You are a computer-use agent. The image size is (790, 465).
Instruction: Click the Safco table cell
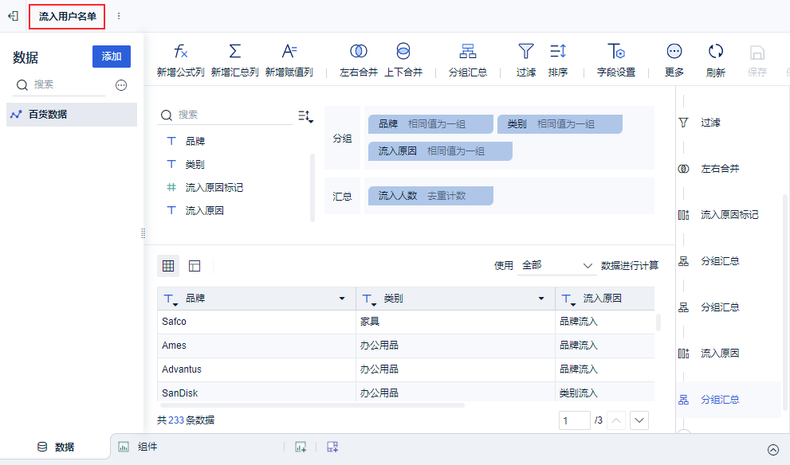click(x=257, y=322)
